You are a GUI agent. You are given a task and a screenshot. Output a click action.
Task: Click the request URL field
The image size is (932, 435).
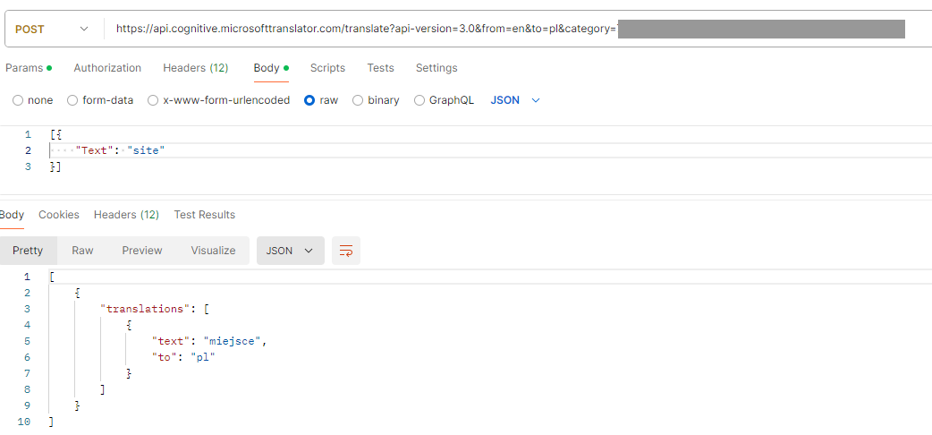click(x=517, y=29)
